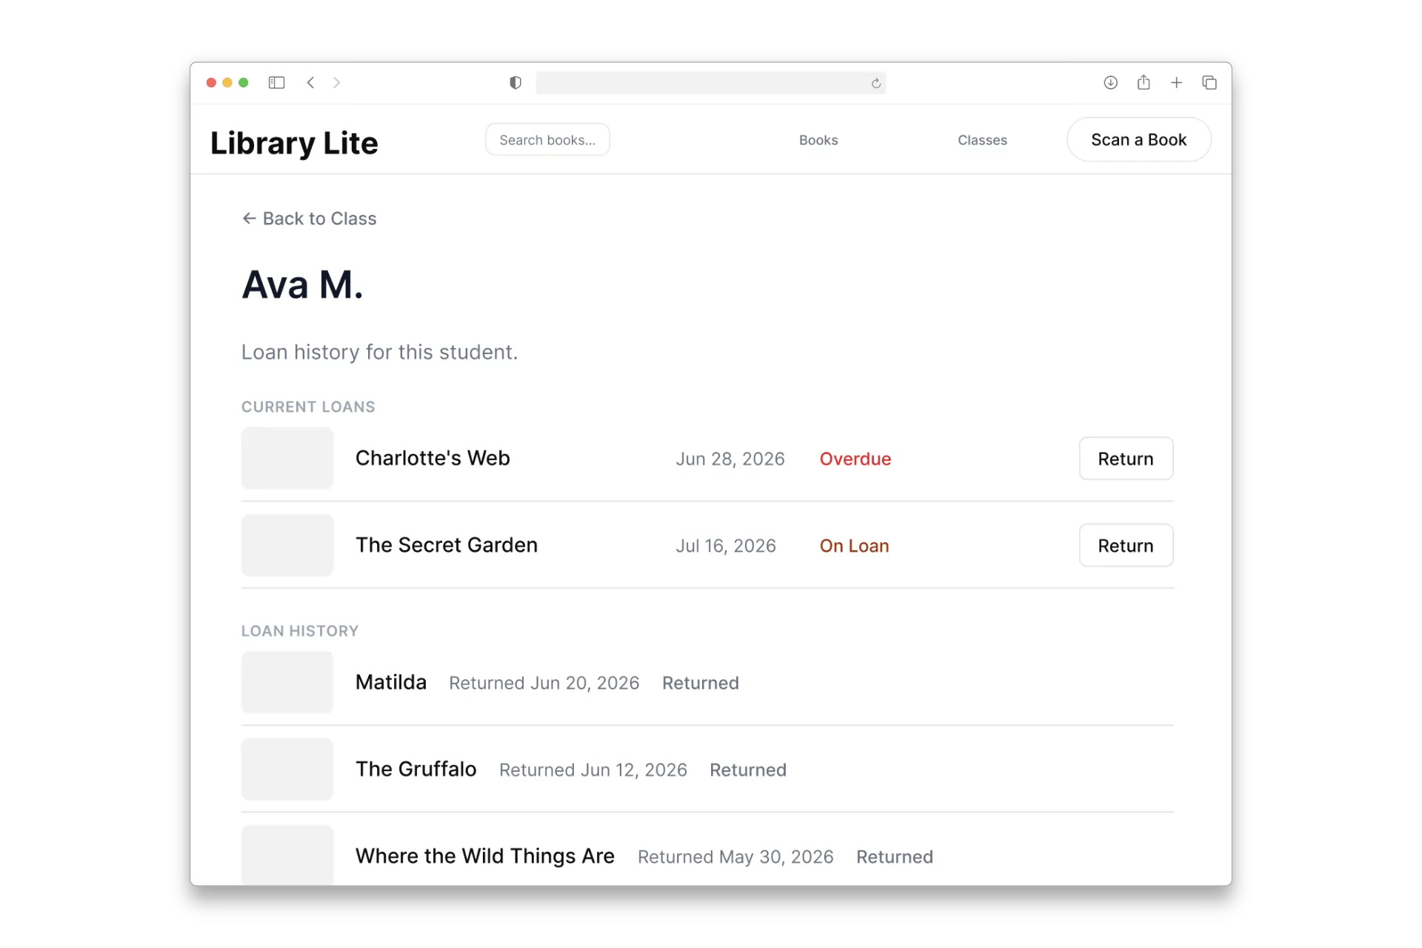Open the Charlotte's Web title
This screenshot has height=948, width=1422.
[433, 458]
